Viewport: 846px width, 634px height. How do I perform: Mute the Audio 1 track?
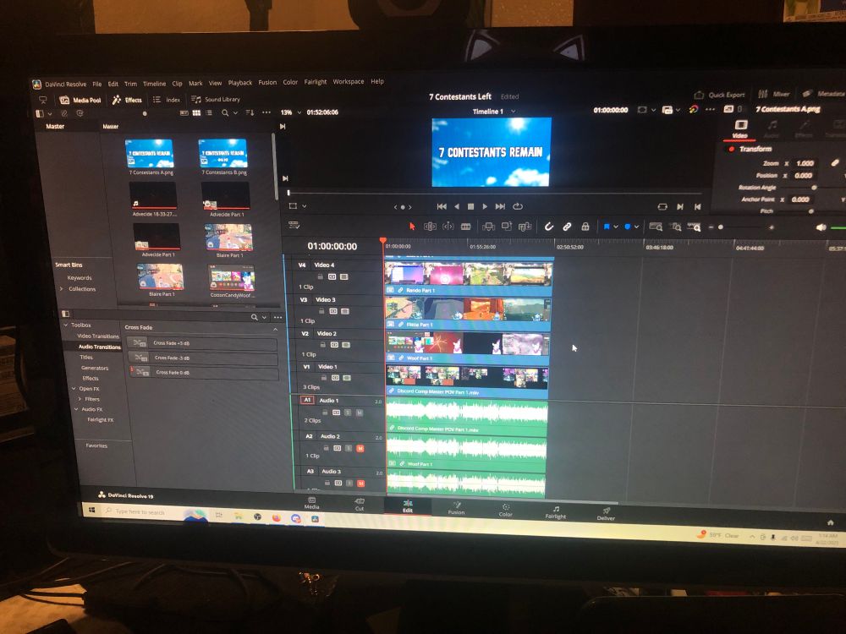point(360,413)
